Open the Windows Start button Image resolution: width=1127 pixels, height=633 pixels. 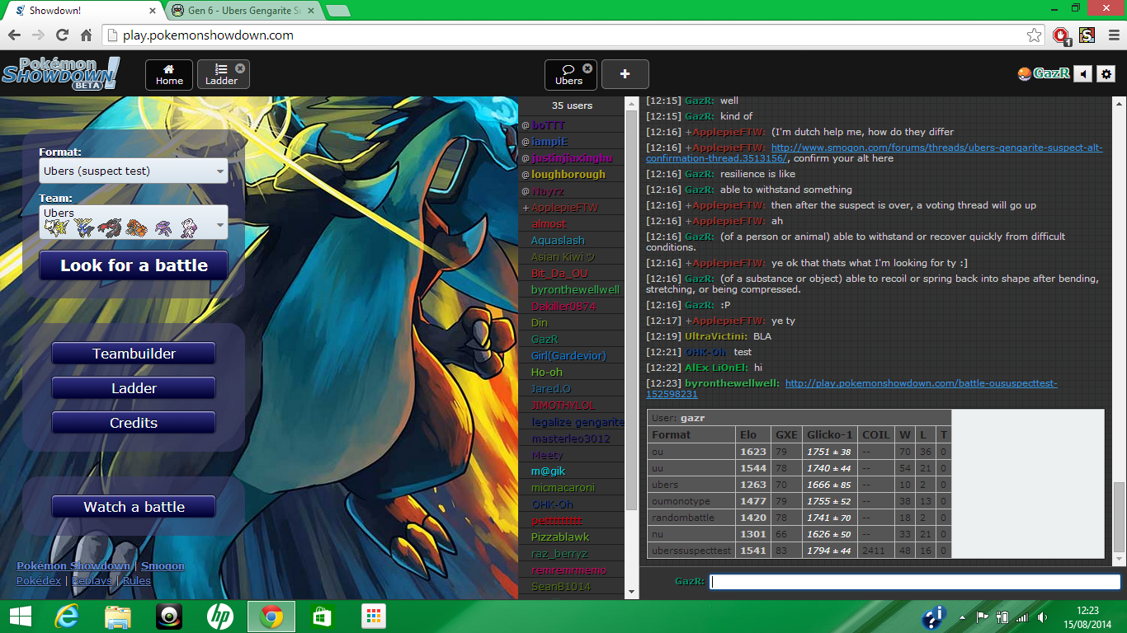tap(20, 617)
